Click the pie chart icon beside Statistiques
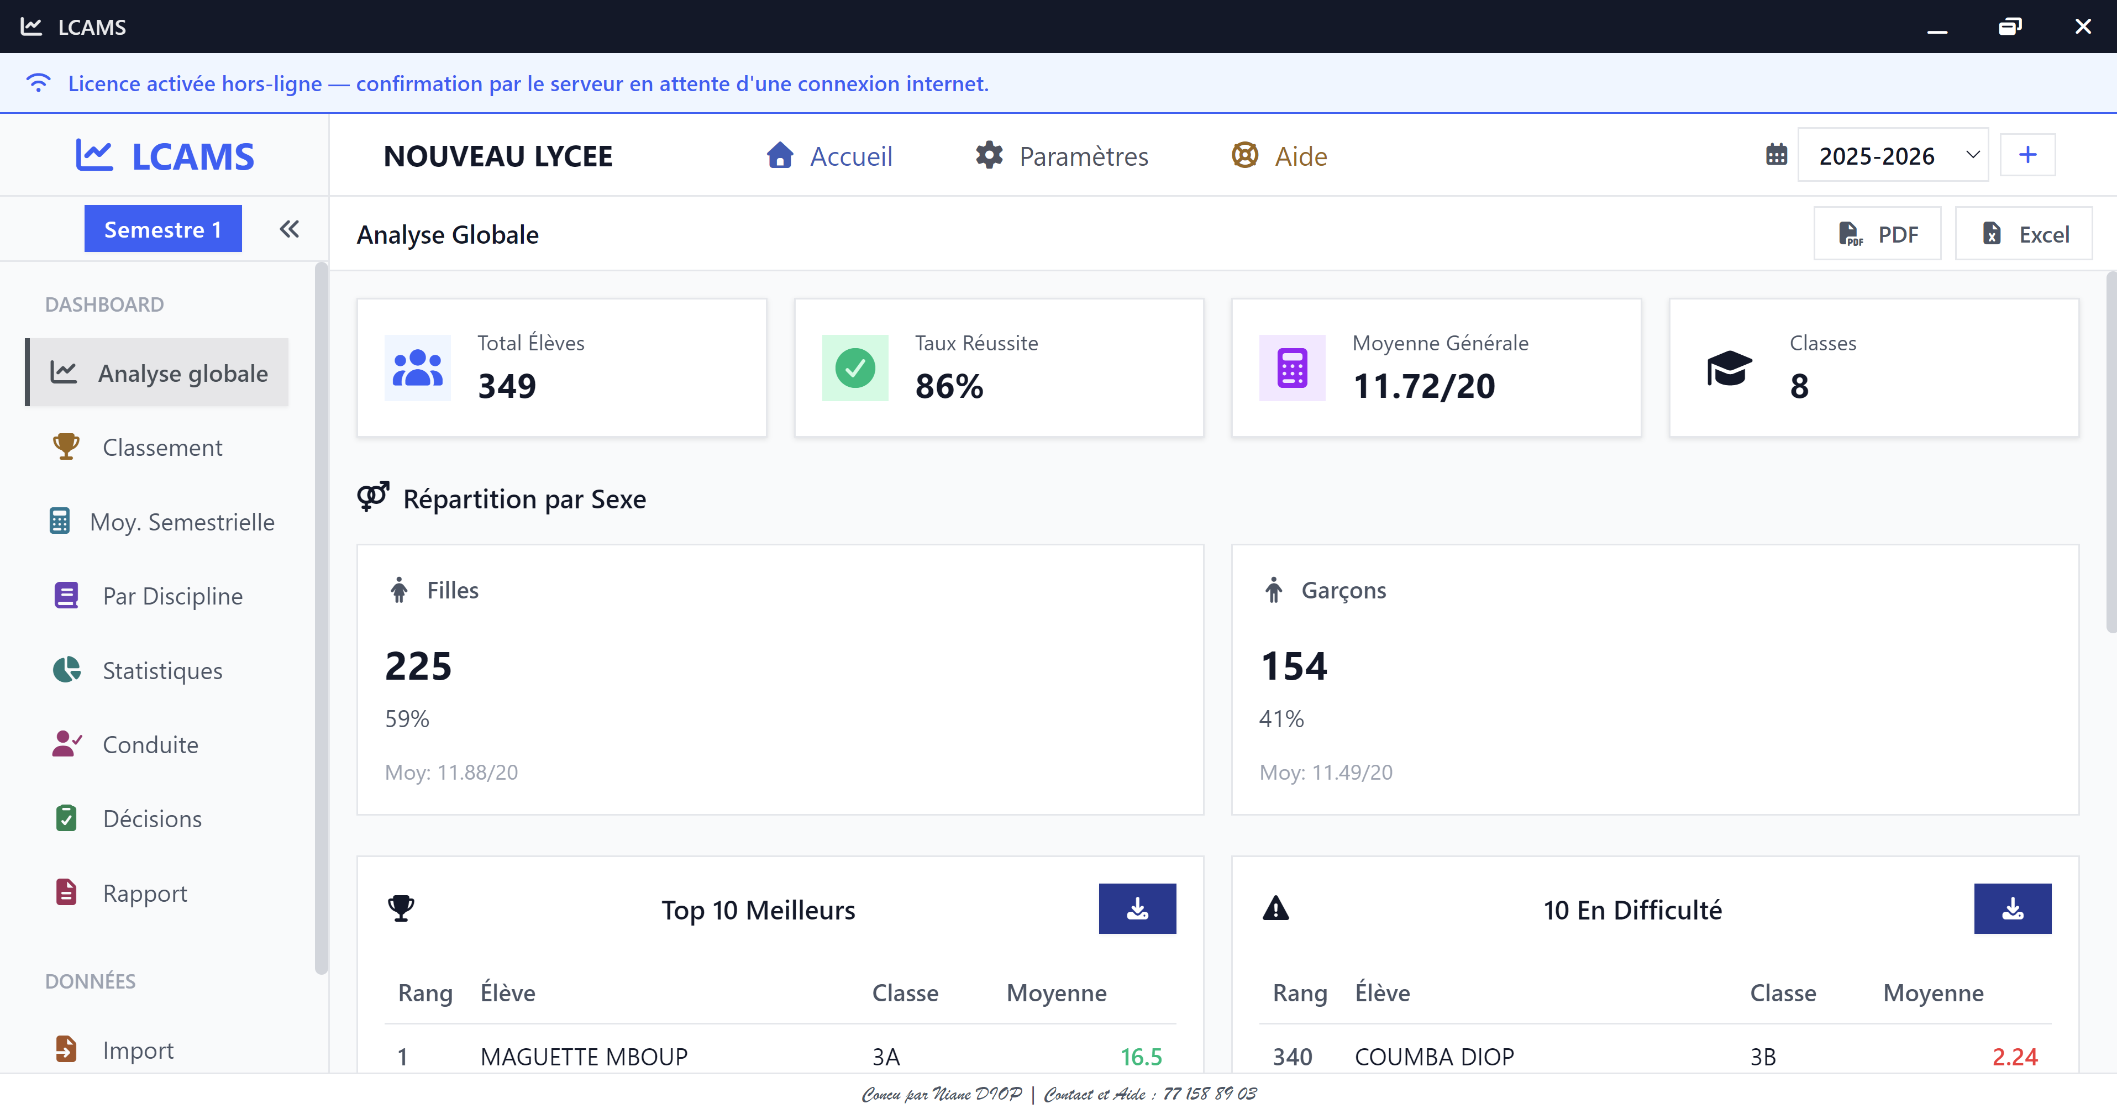 point(66,670)
